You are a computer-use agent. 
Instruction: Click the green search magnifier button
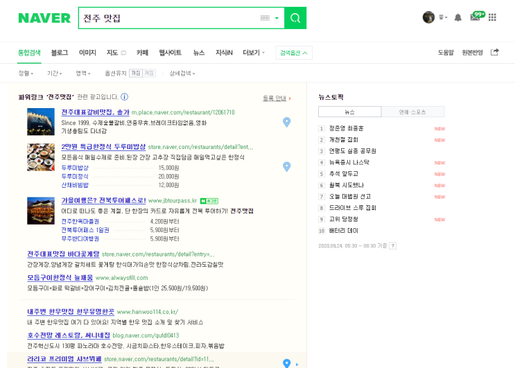[295, 18]
